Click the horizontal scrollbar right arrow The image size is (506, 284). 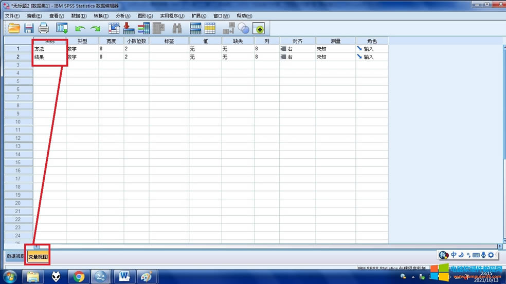(x=500, y=247)
